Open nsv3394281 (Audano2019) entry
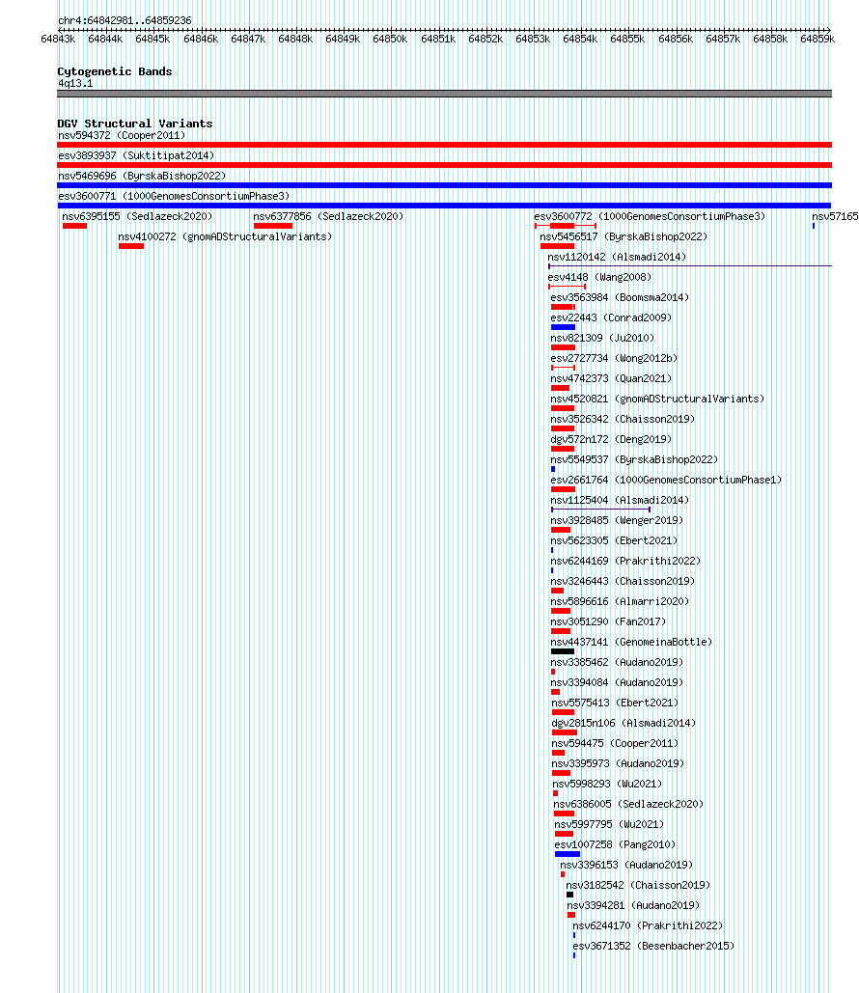859x993 pixels. click(x=633, y=905)
